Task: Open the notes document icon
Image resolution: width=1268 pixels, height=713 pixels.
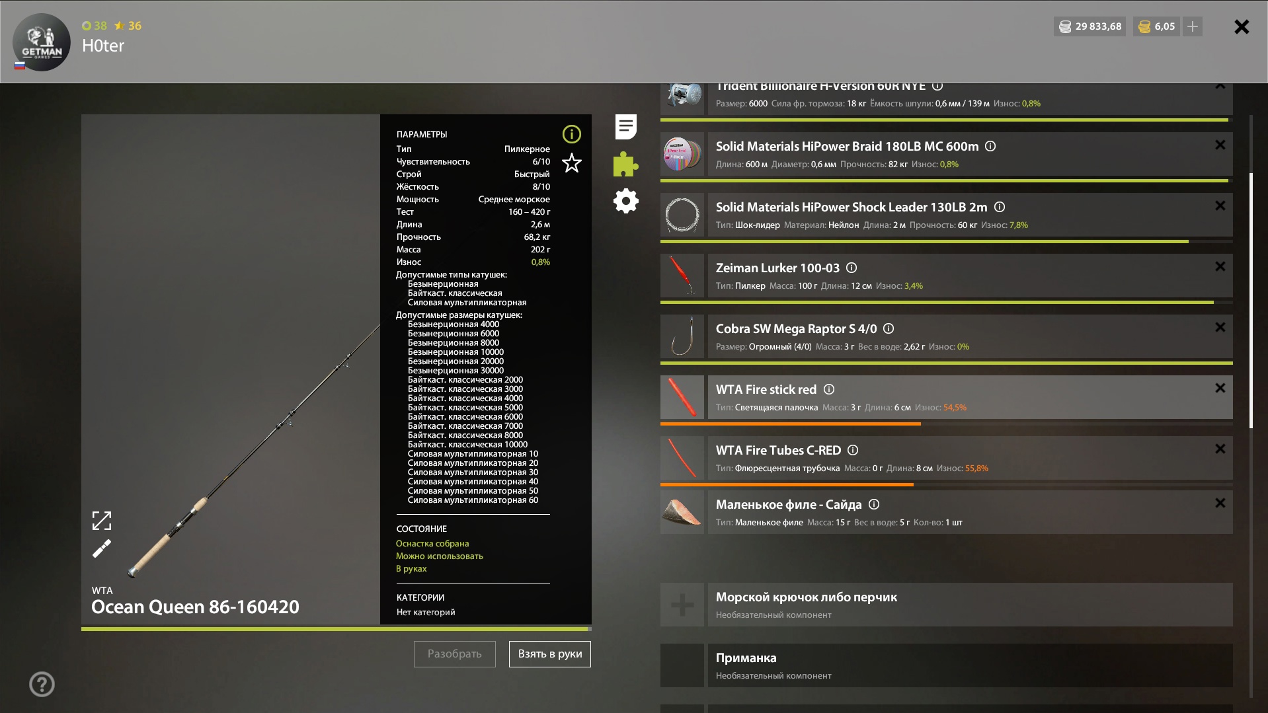Action: (x=625, y=127)
